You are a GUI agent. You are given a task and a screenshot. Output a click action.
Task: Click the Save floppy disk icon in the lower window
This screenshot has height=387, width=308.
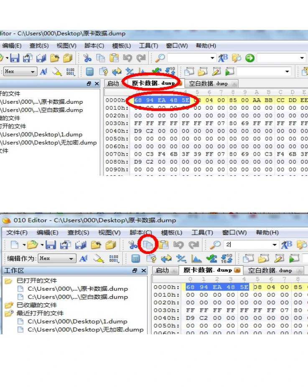coord(51,245)
